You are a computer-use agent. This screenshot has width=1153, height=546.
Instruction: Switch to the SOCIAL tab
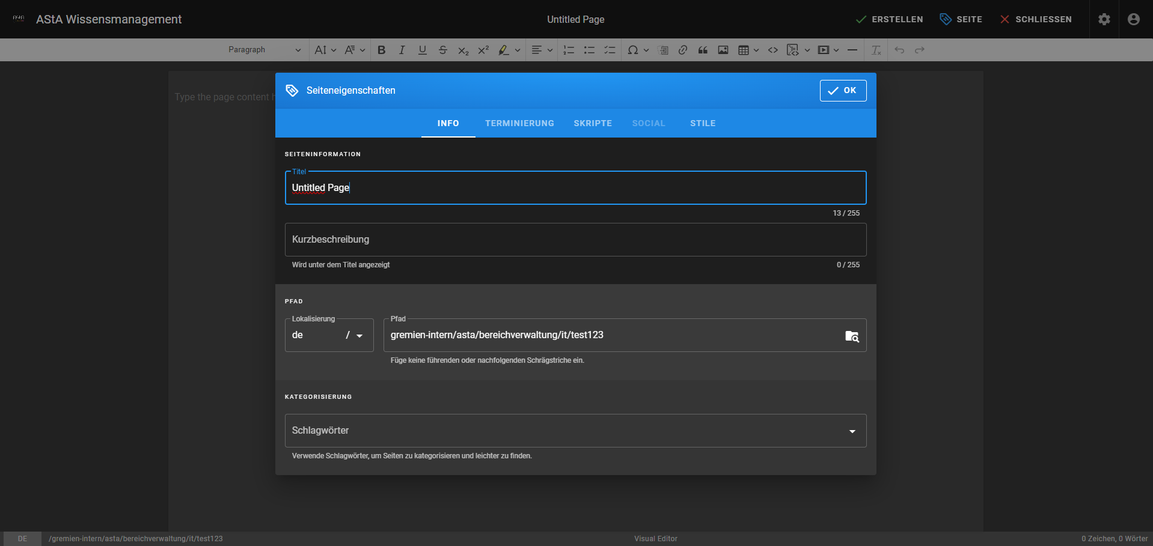pos(649,123)
